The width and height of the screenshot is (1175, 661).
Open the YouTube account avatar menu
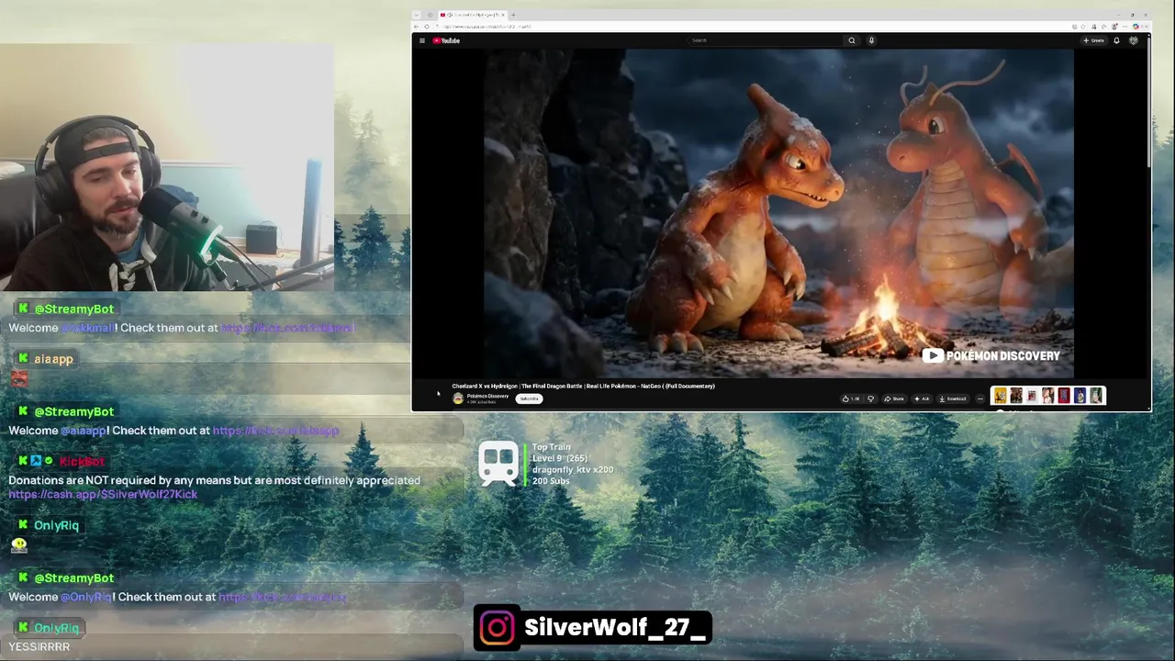pos(1134,40)
